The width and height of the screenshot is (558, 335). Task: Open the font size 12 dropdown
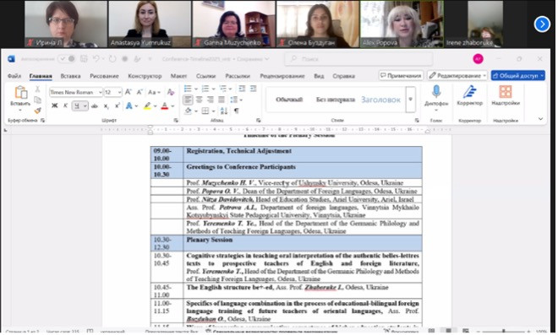112,92
